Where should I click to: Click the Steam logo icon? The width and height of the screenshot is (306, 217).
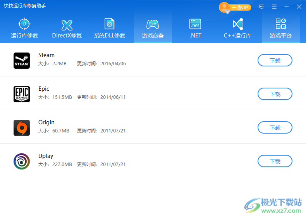(x=22, y=61)
